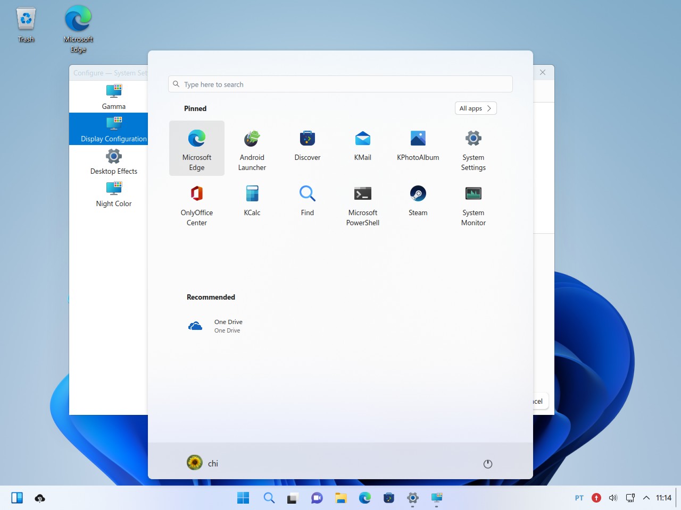Viewport: 681px width, 510px height.
Task: Open the chi user profile
Action: tap(203, 463)
